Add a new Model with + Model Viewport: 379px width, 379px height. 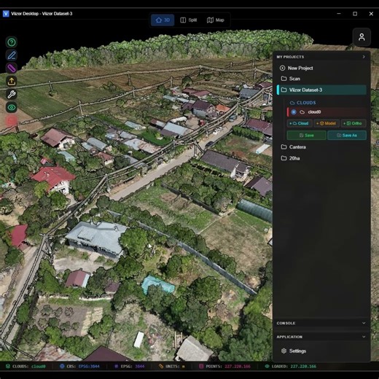click(x=326, y=123)
